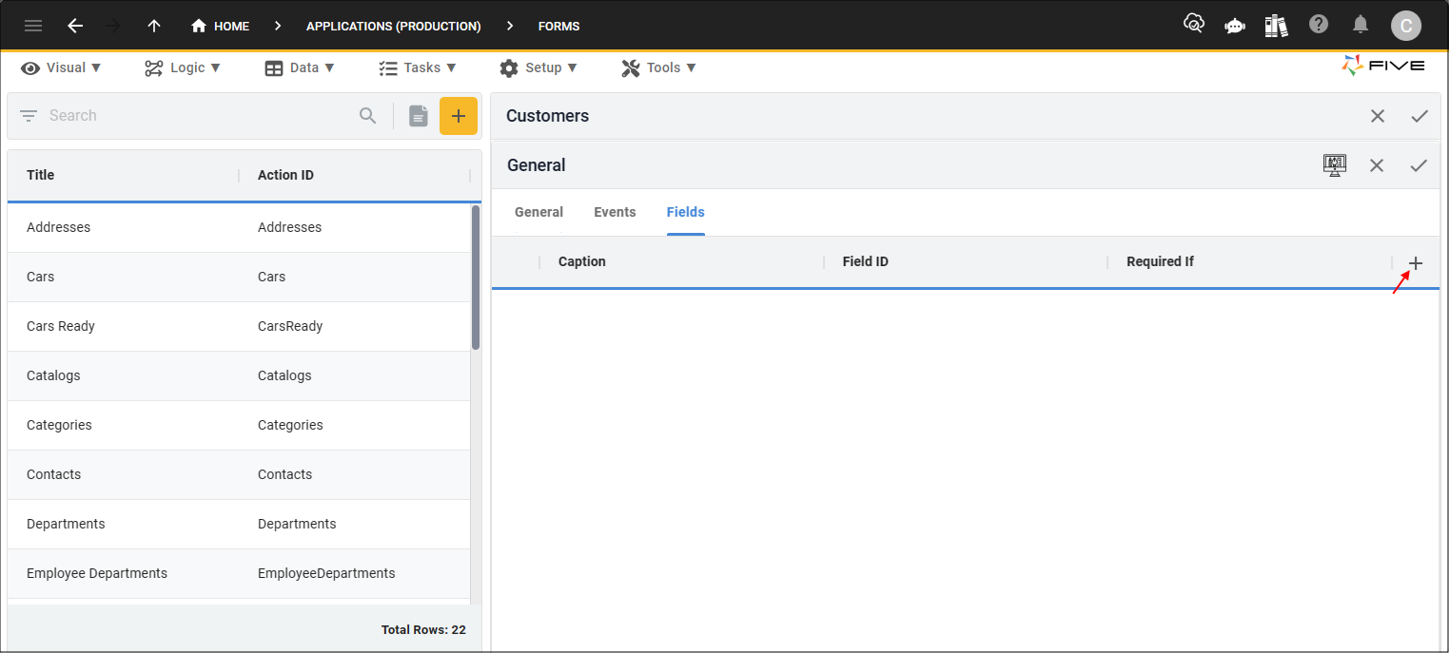
Task: Open the chat bot assistant icon
Action: point(1235,26)
